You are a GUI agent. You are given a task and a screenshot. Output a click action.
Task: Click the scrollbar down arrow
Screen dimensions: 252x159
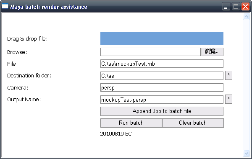[x=246, y=154]
